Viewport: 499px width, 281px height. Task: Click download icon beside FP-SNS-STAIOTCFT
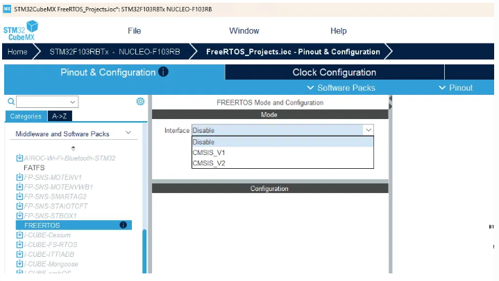tap(19, 206)
